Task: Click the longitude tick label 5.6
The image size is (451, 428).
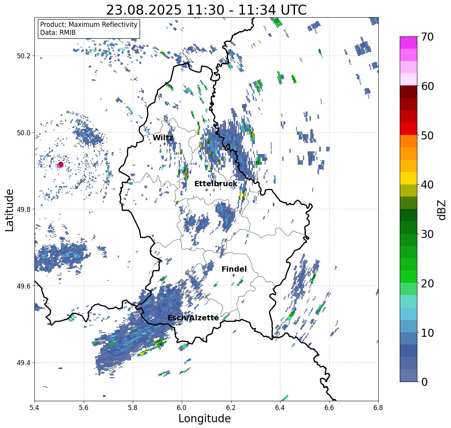Action: [x=84, y=407]
